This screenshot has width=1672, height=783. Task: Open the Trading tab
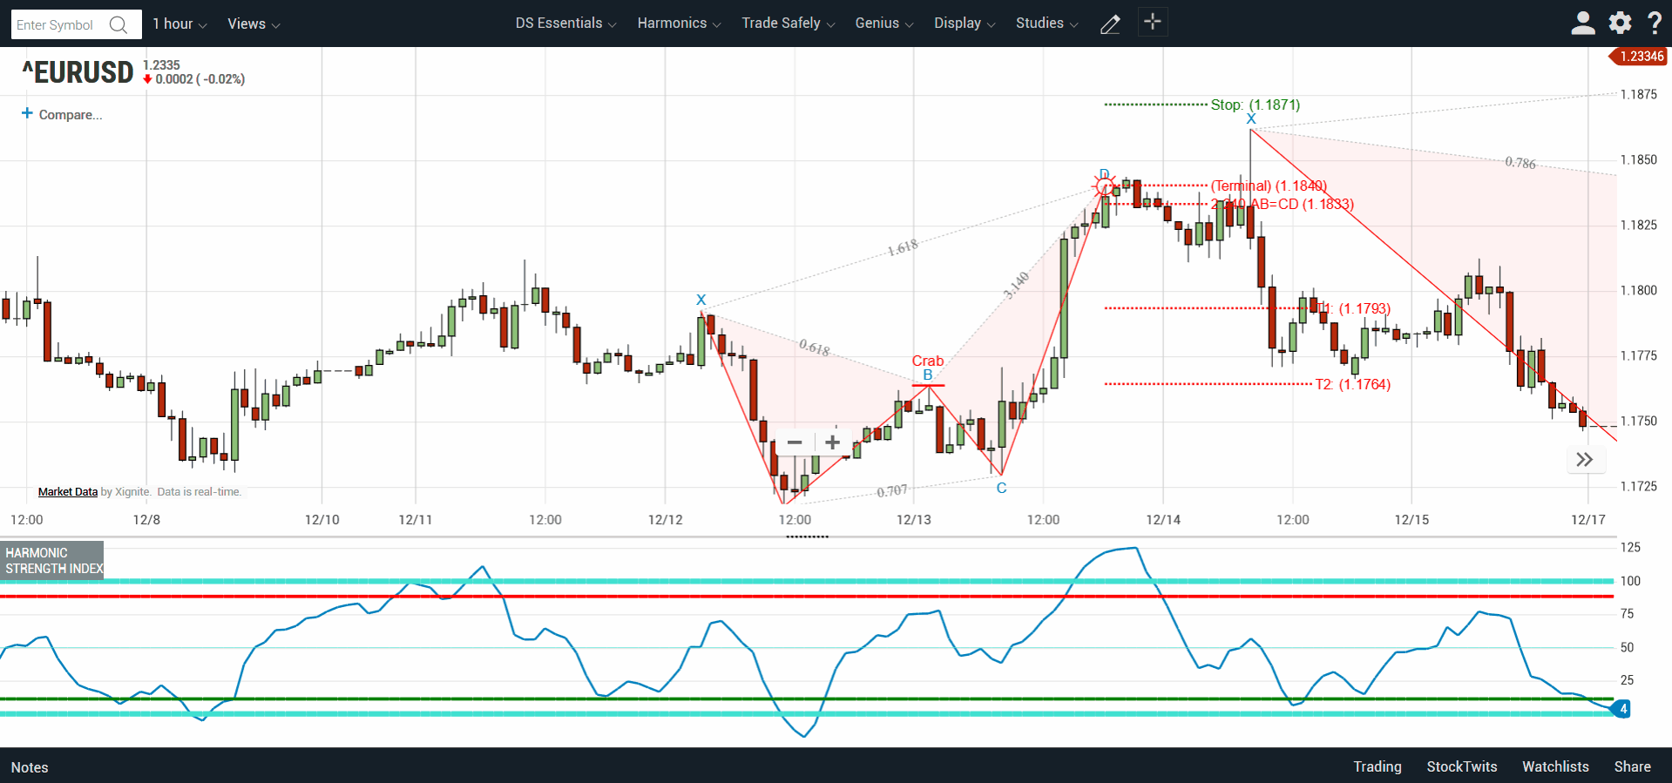(x=1378, y=766)
